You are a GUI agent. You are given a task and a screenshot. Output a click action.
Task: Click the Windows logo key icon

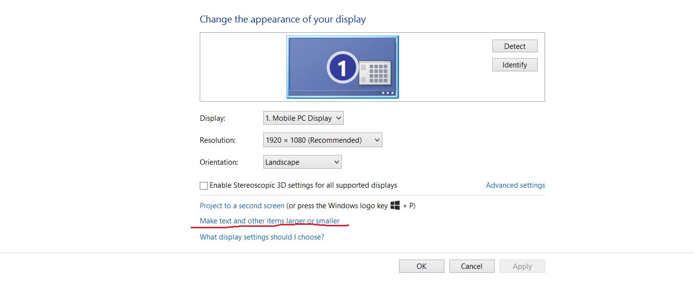(395, 205)
